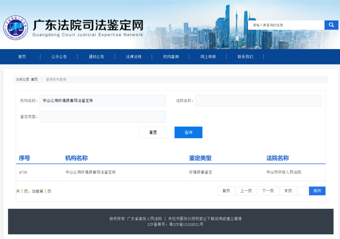Open 联系我们 in the navigation bar

coord(245,57)
